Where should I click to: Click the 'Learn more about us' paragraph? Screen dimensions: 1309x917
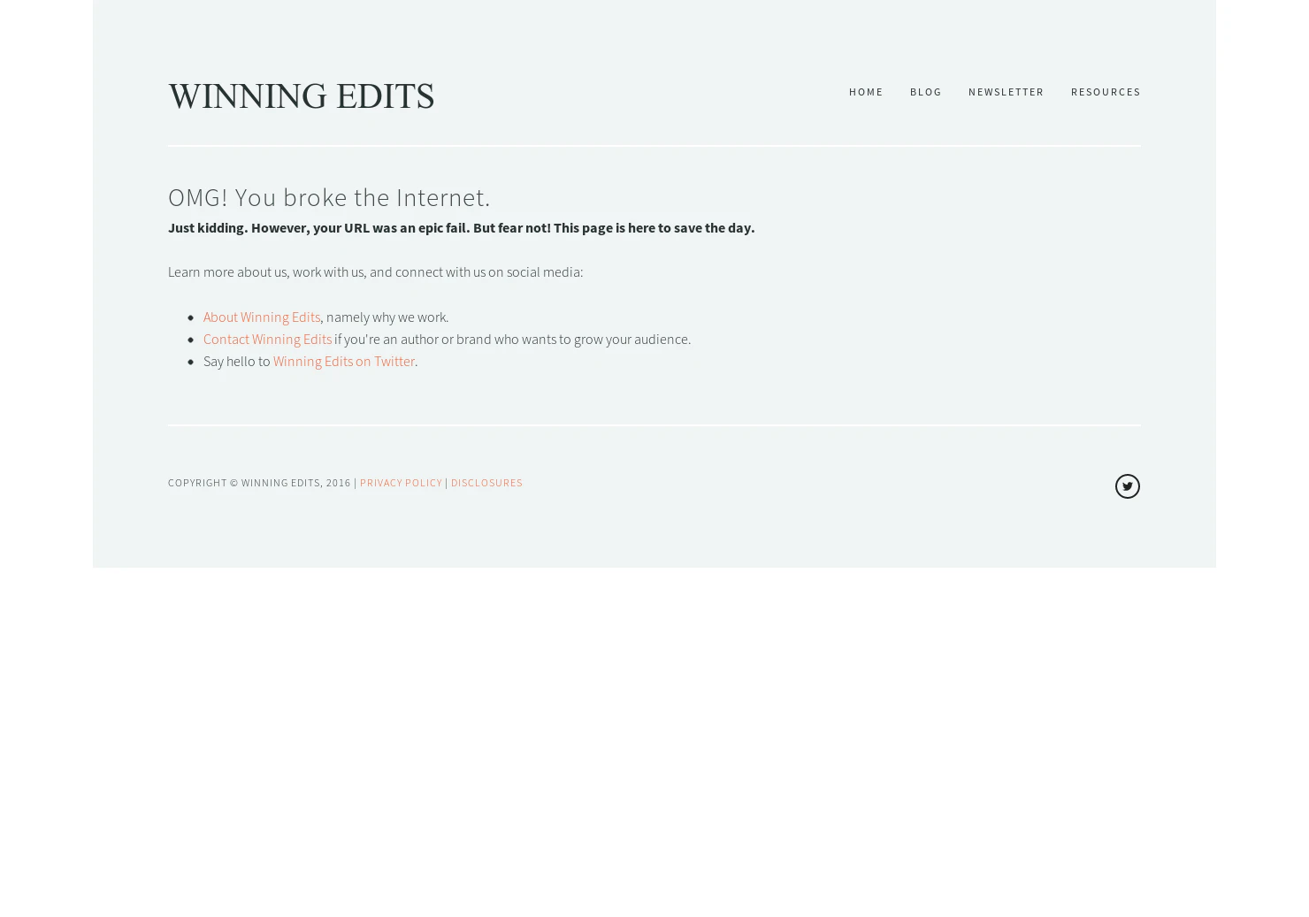point(375,271)
